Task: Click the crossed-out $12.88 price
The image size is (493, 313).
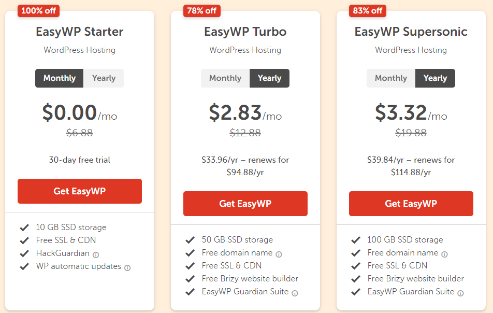Action: tap(245, 133)
